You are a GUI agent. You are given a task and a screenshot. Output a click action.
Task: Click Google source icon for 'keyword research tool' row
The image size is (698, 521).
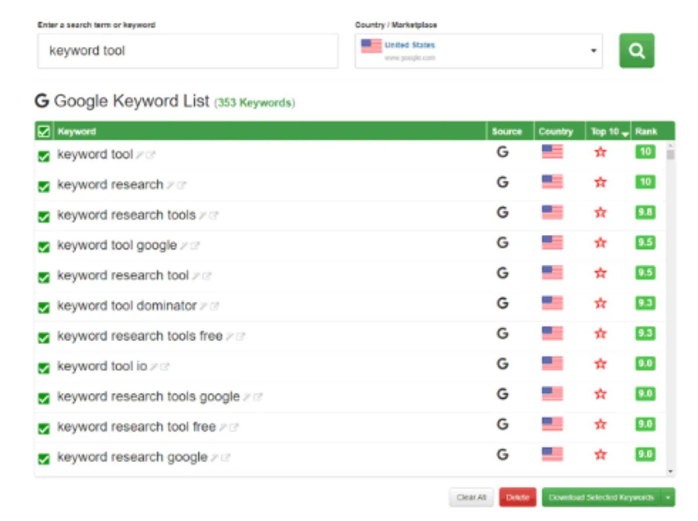coord(503,273)
